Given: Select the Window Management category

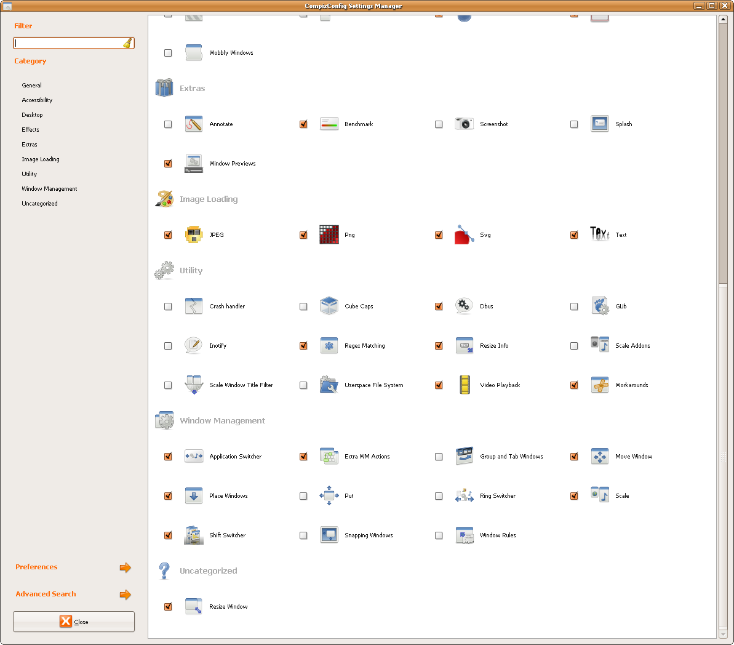Looking at the screenshot, I should pyautogui.click(x=49, y=189).
